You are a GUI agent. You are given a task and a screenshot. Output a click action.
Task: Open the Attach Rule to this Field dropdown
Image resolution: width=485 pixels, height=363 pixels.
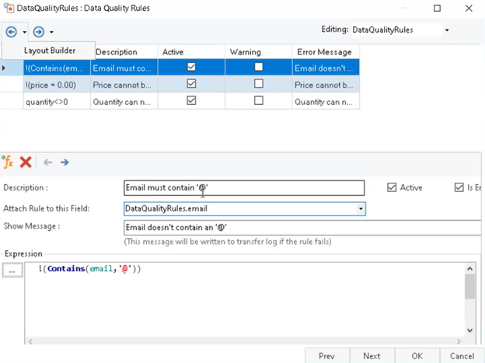pos(361,208)
